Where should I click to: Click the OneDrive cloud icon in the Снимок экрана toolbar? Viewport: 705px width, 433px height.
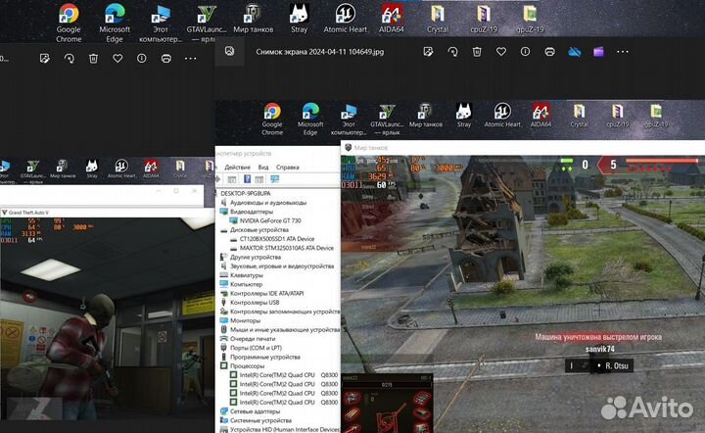tap(574, 52)
